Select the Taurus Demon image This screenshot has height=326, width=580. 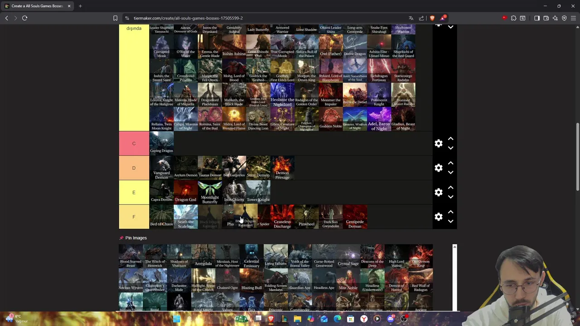210,168
